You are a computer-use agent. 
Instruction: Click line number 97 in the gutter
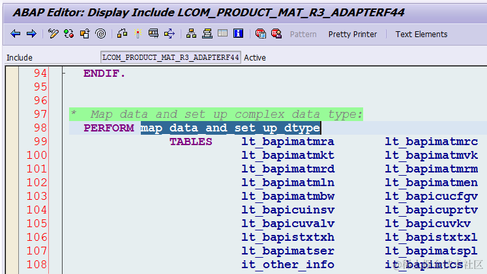coord(40,114)
